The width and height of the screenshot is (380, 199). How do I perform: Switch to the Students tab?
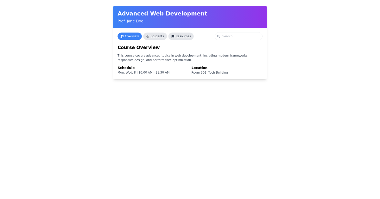(x=155, y=36)
